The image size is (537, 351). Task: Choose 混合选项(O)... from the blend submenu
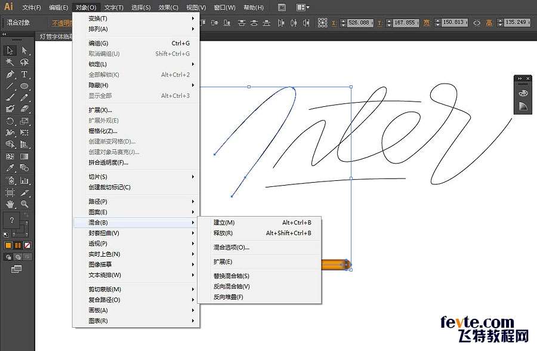pyautogui.click(x=232, y=247)
